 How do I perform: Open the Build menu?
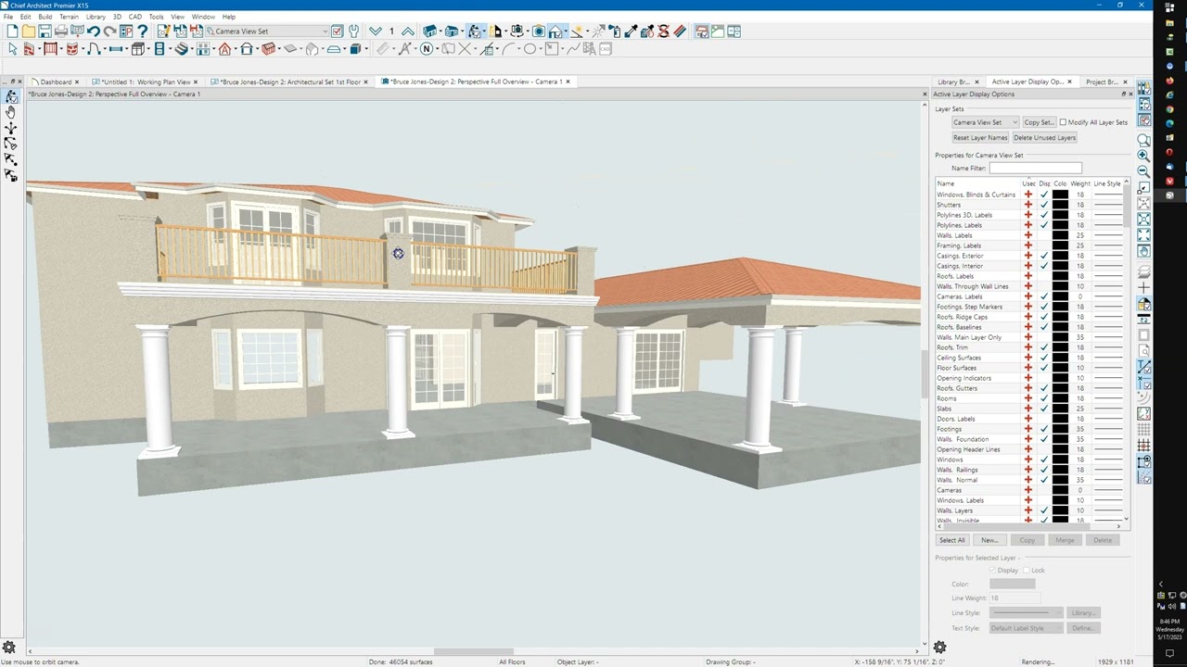point(45,17)
